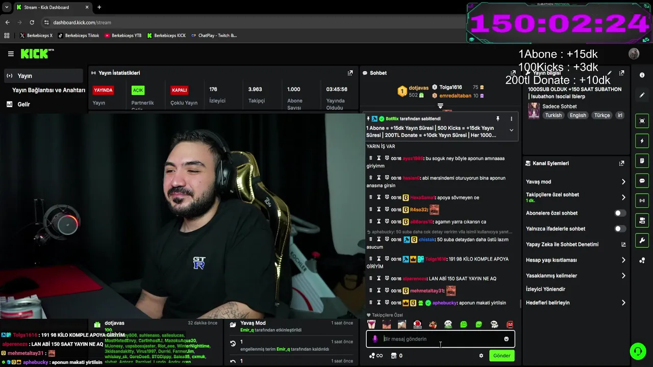The height and width of the screenshot is (367, 653).
Task: Open the green headset support button
Action: 638,351
